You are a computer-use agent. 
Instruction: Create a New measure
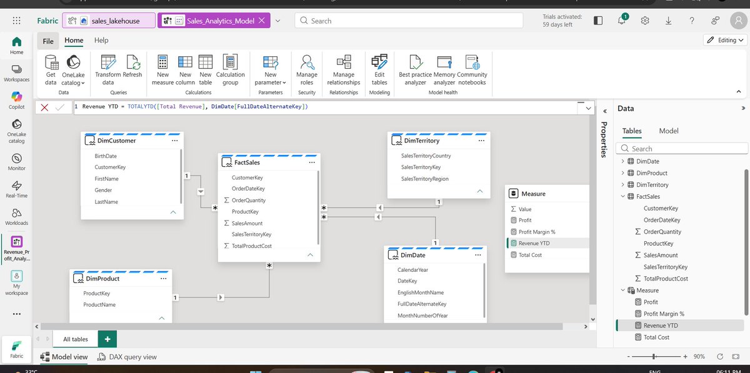[162, 70]
